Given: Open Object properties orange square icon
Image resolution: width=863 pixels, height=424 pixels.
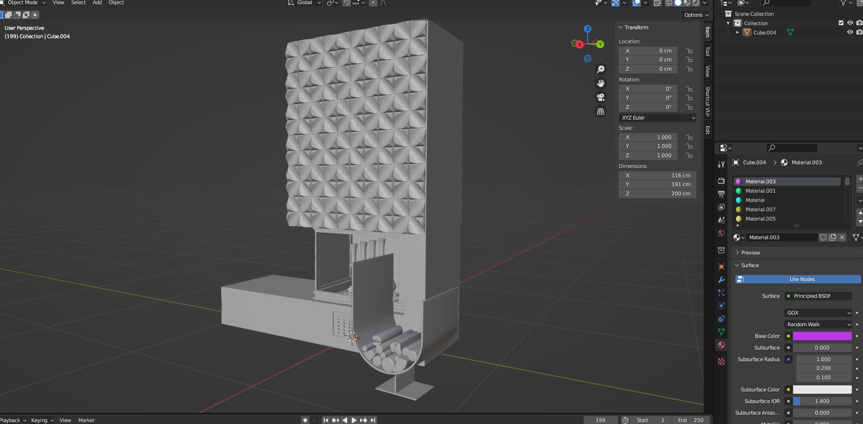Looking at the screenshot, I should coord(721,267).
